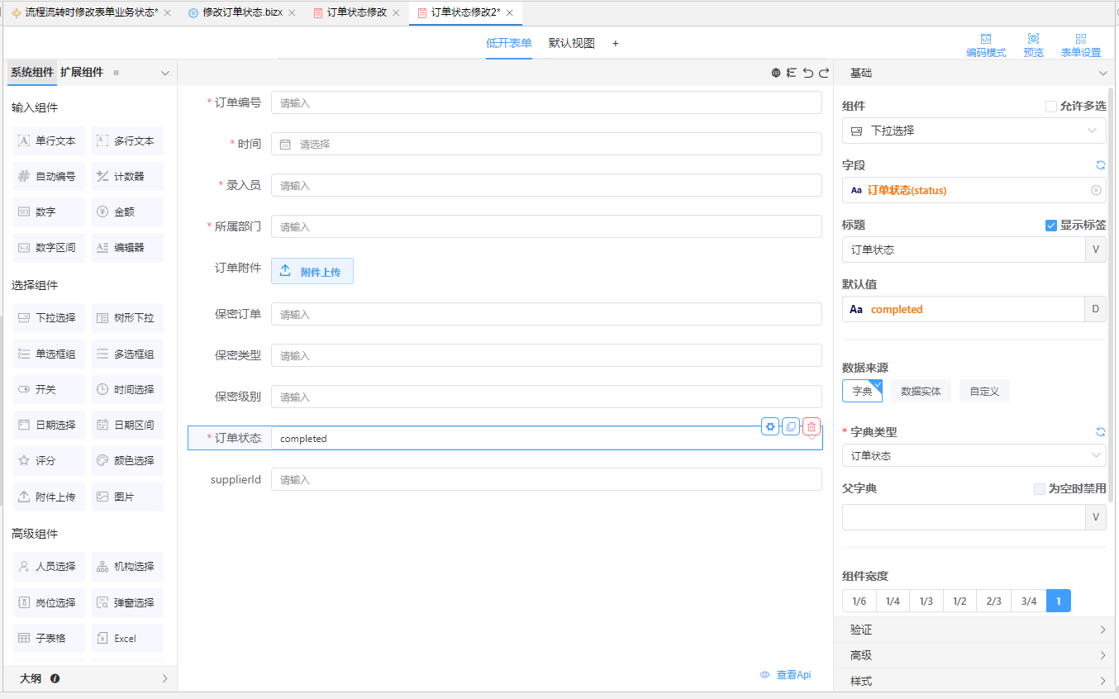1119x699 pixels.
Task: Switch to 扩展组件 tab
Action: [x=82, y=72]
